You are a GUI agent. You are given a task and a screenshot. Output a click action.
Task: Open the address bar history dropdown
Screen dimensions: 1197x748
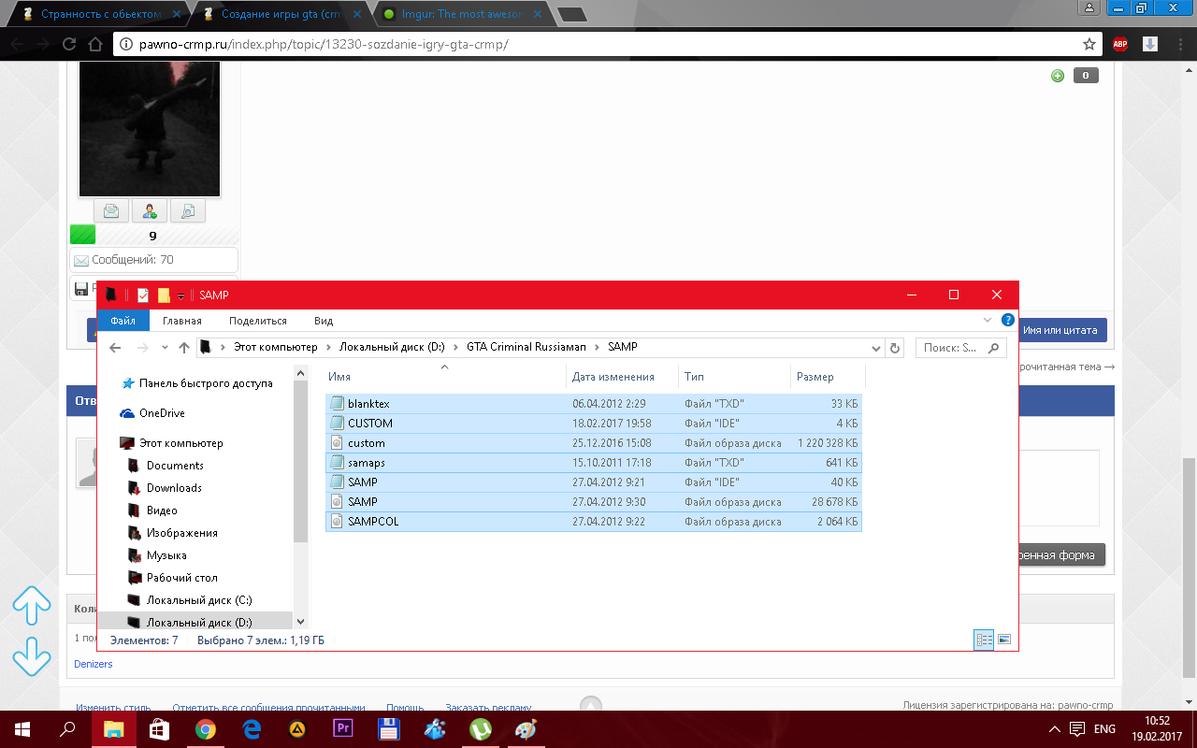coord(876,348)
